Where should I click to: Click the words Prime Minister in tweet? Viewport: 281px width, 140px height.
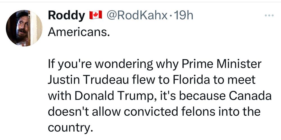(x=222, y=64)
